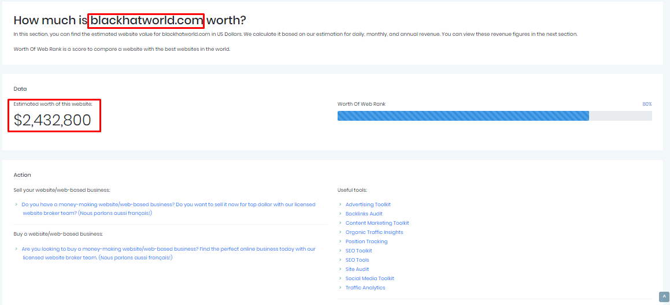
Task: Click the 'Useful tools:' heading
Action: [x=352, y=190]
